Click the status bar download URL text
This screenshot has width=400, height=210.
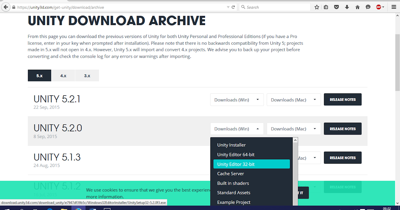point(83,202)
